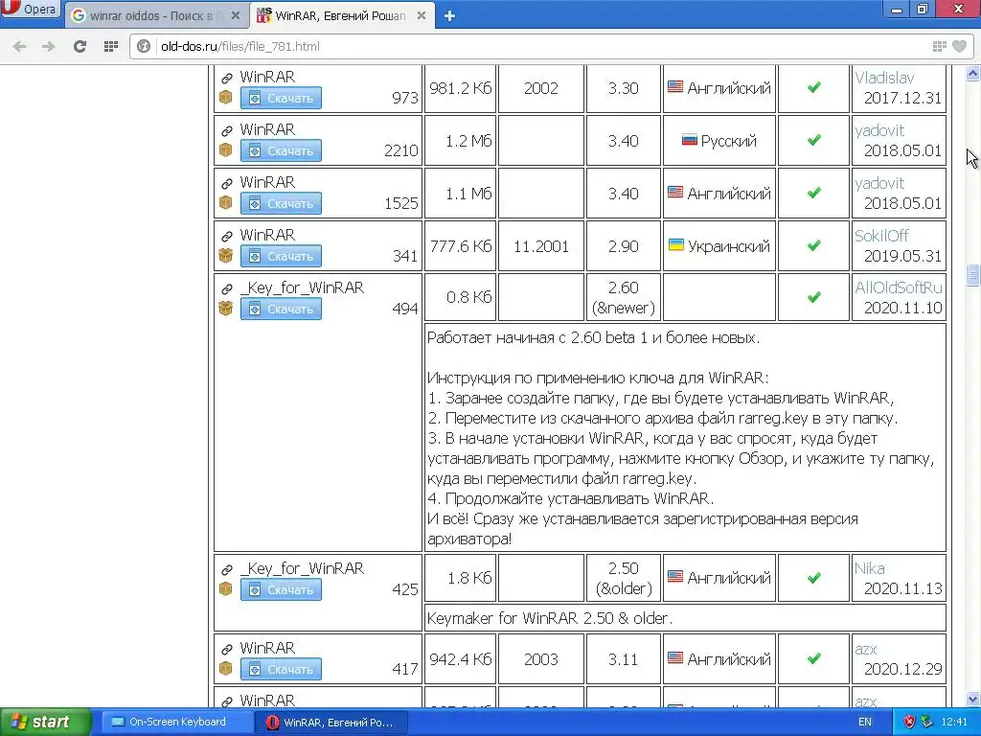Close the WinRAR old-dos tab

tap(422, 15)
